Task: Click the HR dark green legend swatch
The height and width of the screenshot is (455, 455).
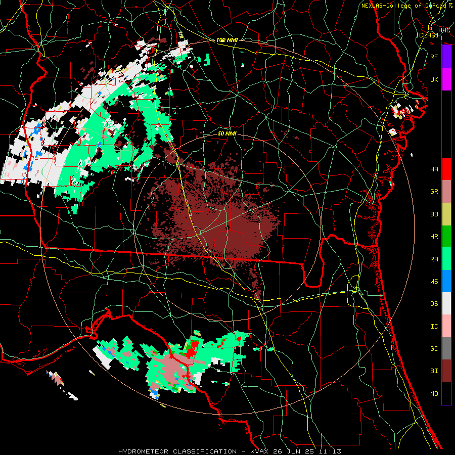Action: point(446,236)
